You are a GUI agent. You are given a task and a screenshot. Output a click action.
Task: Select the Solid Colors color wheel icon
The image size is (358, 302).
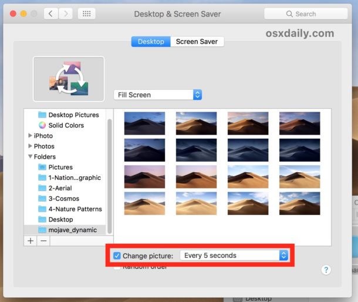pyautogui.click(x=42, y=125)
